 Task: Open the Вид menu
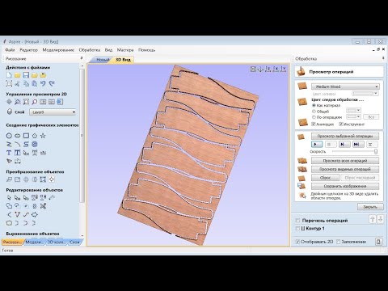pos(108,50)
